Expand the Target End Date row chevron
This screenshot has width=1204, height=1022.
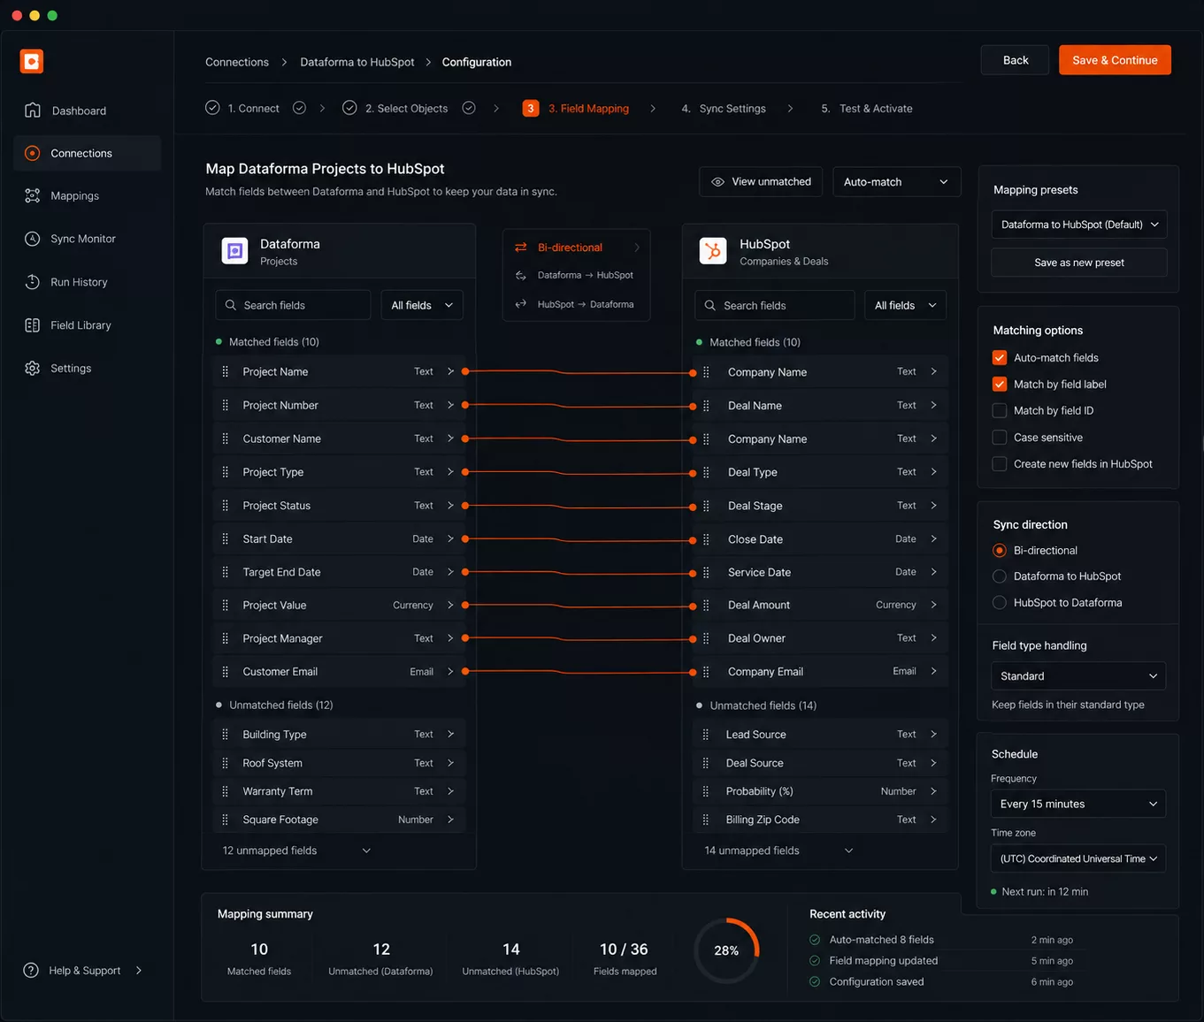click(450, 572)
